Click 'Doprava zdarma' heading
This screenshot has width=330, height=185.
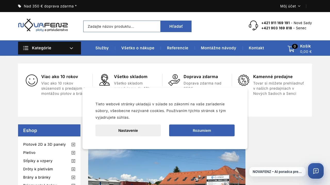pos(201,77)
